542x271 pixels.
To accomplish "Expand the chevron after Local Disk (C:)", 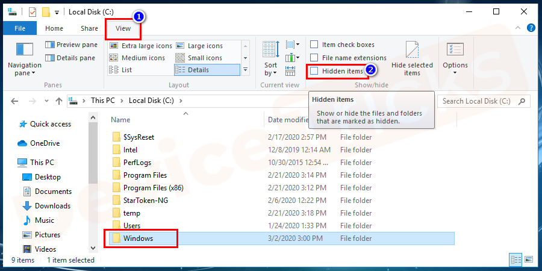I will pyautogui.click(x=181, y=101).
